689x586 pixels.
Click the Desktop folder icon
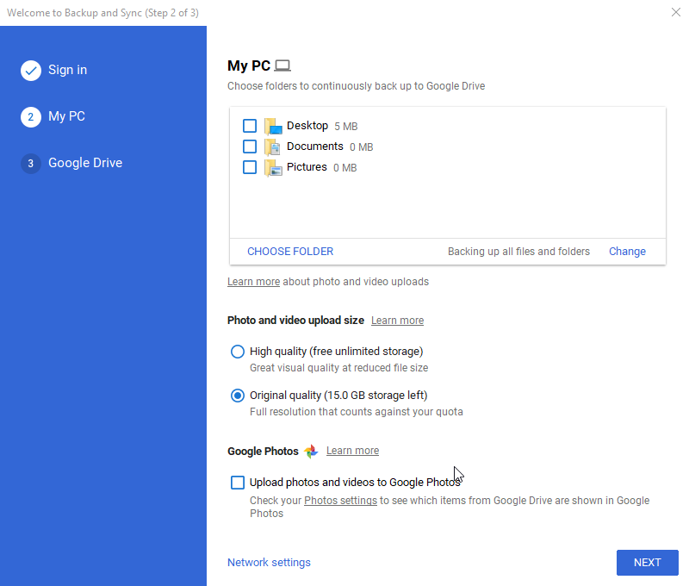[273, 126]
